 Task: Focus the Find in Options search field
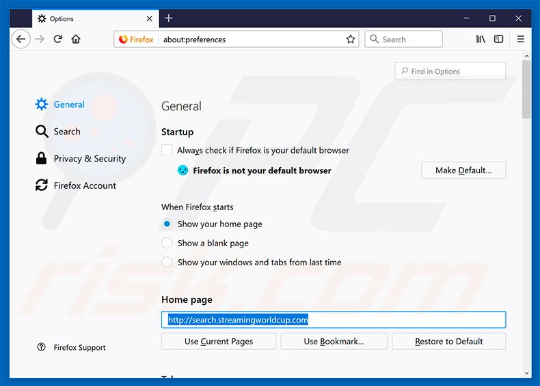pos(450,71)
